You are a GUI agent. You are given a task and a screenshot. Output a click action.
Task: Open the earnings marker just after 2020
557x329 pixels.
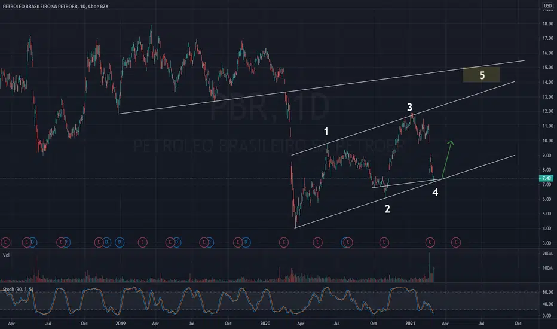point(283,243)
